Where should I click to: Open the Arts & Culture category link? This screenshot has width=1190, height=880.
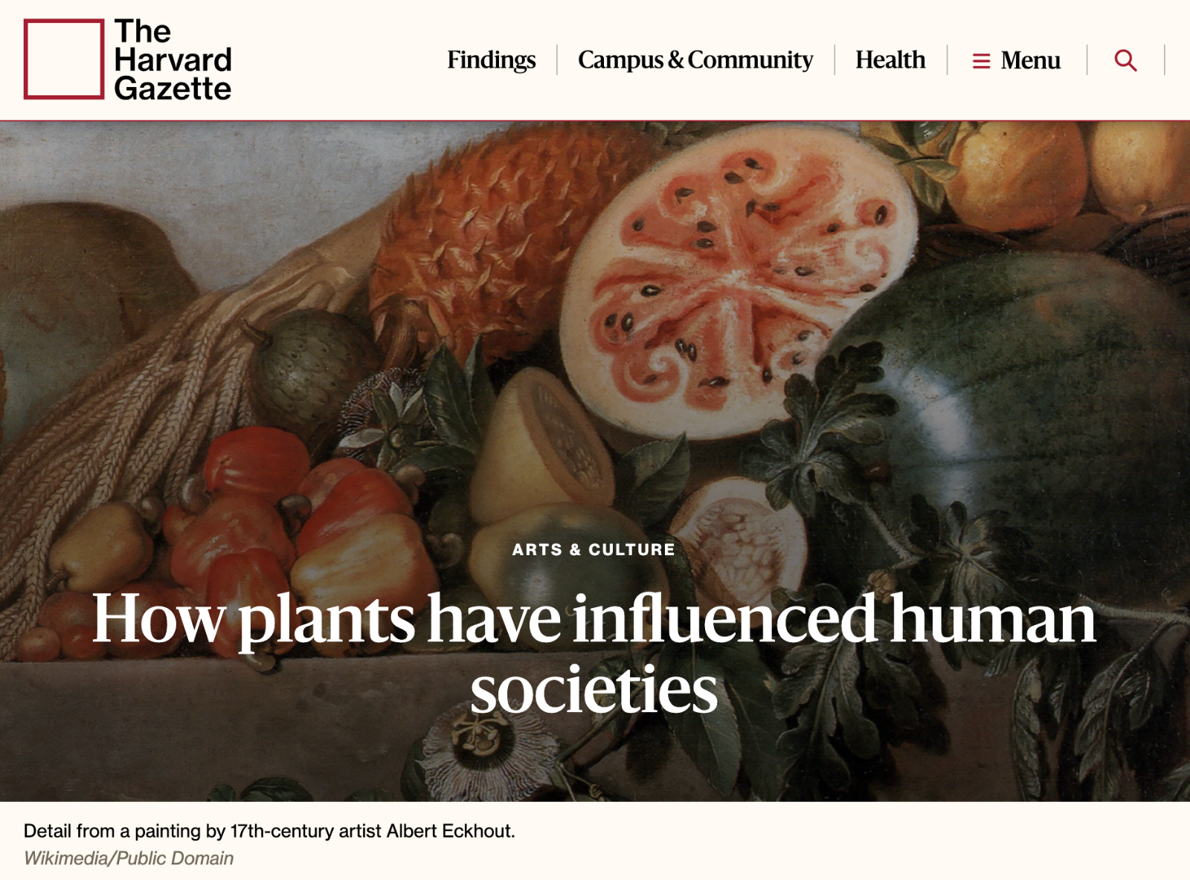click(x=594, y=549)
